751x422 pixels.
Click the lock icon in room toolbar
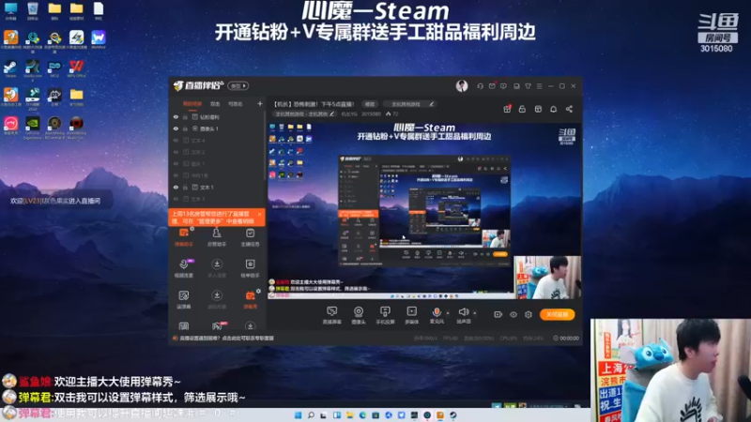[x=522, y=109]
